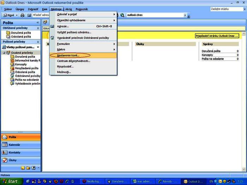Open the Odstránené položky folder
The image size is (247, 185).
[28, 76]
